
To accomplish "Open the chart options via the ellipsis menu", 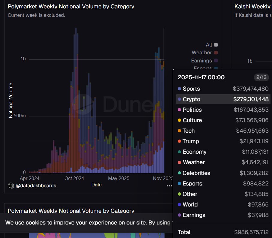I will (169, 185).
